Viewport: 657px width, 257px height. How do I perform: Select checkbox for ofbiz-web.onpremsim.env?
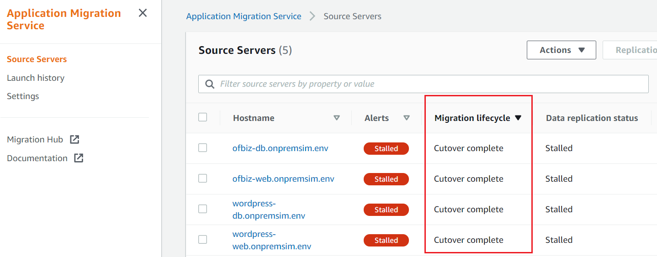(203, 178)
